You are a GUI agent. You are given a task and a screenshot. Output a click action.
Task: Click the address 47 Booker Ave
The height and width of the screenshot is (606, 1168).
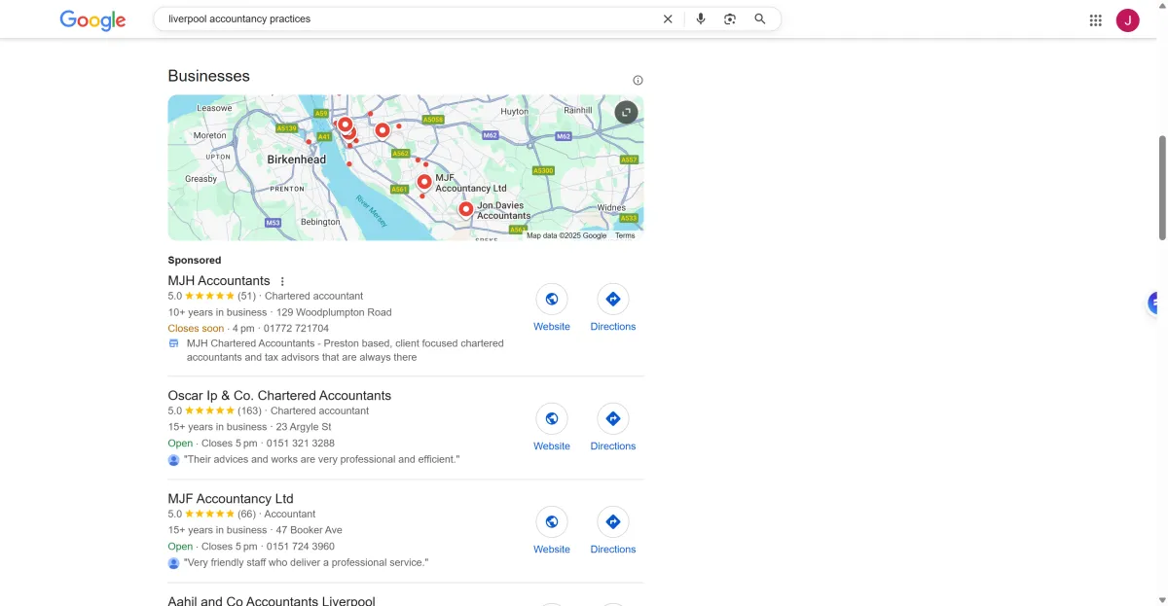(309, 531)
